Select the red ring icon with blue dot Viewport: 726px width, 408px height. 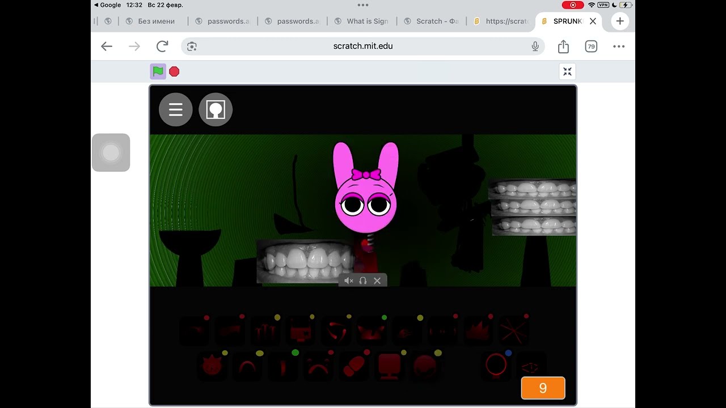point(495,365)
